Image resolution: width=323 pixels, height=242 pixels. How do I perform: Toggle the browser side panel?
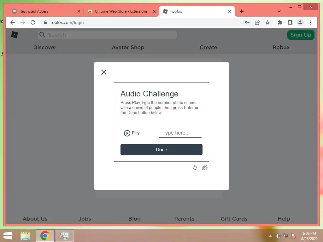[290, 22]
